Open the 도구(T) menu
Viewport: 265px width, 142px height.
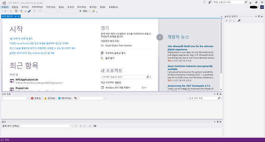71,7
